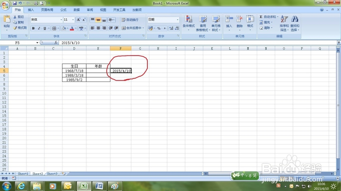Open Find and Select (查找和选择)
The width and height of the screenshot is (341, 191).
(295, 23)
